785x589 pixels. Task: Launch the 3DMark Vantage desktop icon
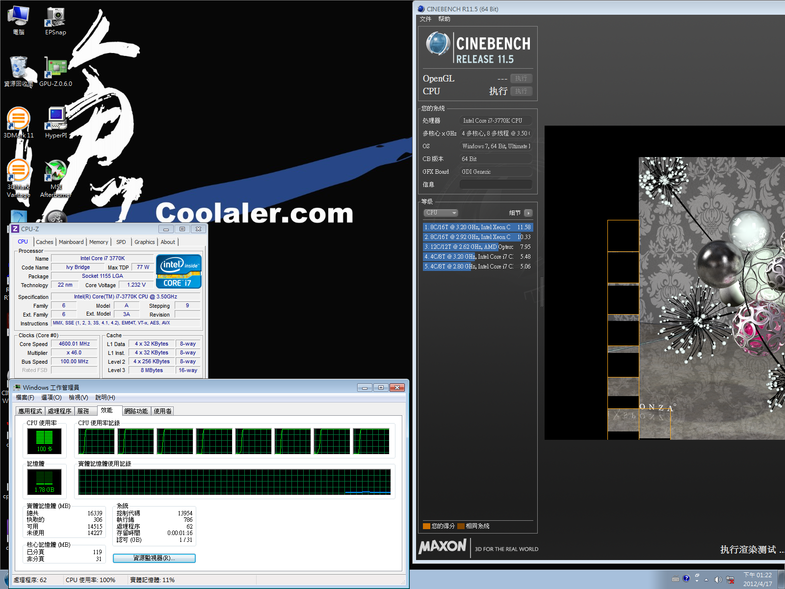[x=19, y=178]
